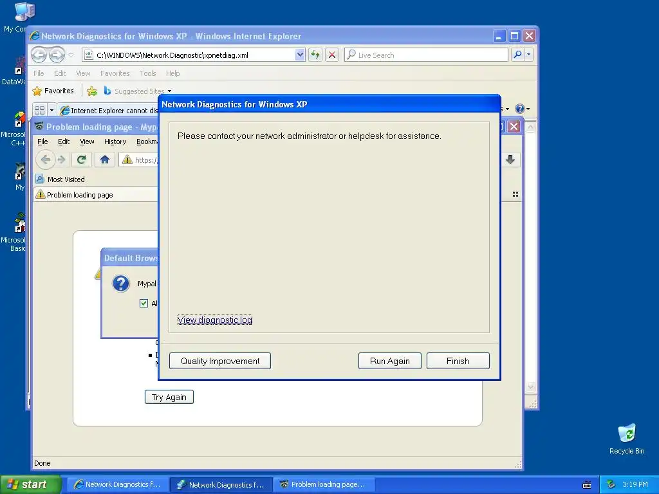Image resolution: width=659 pixels, height=494 pixels.
Task: Click the Quality Improvement button
Action: click(x=220, y=361)
